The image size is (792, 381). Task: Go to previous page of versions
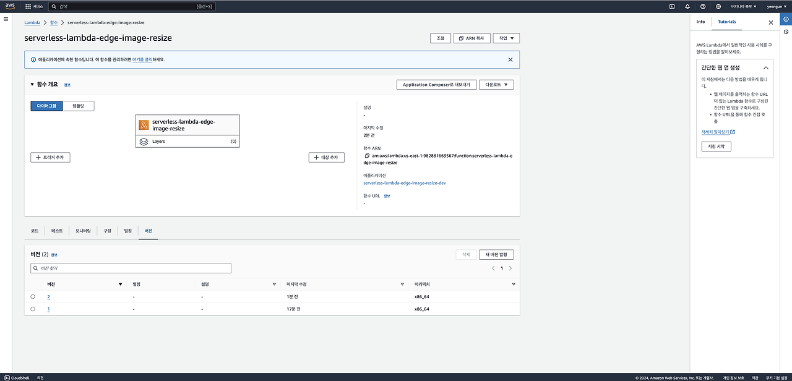click(493, 268)
